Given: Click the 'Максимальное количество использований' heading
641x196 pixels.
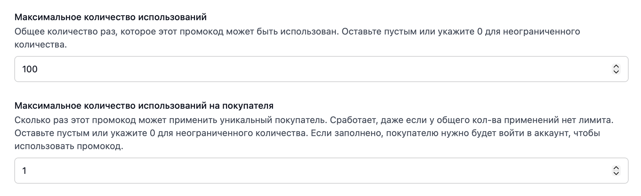Looking at the screenshot, I should coord(111,17).
